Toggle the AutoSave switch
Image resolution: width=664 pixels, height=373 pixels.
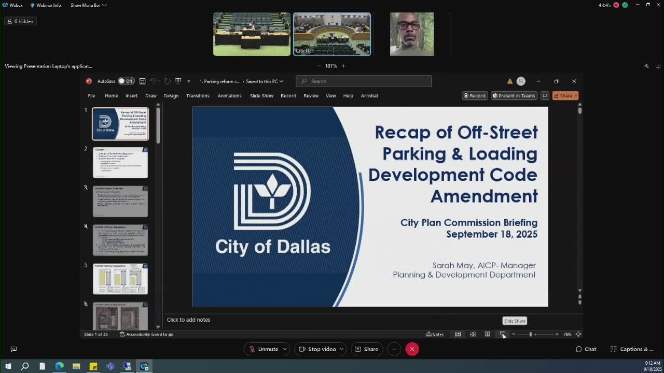(x=126, y=81)
